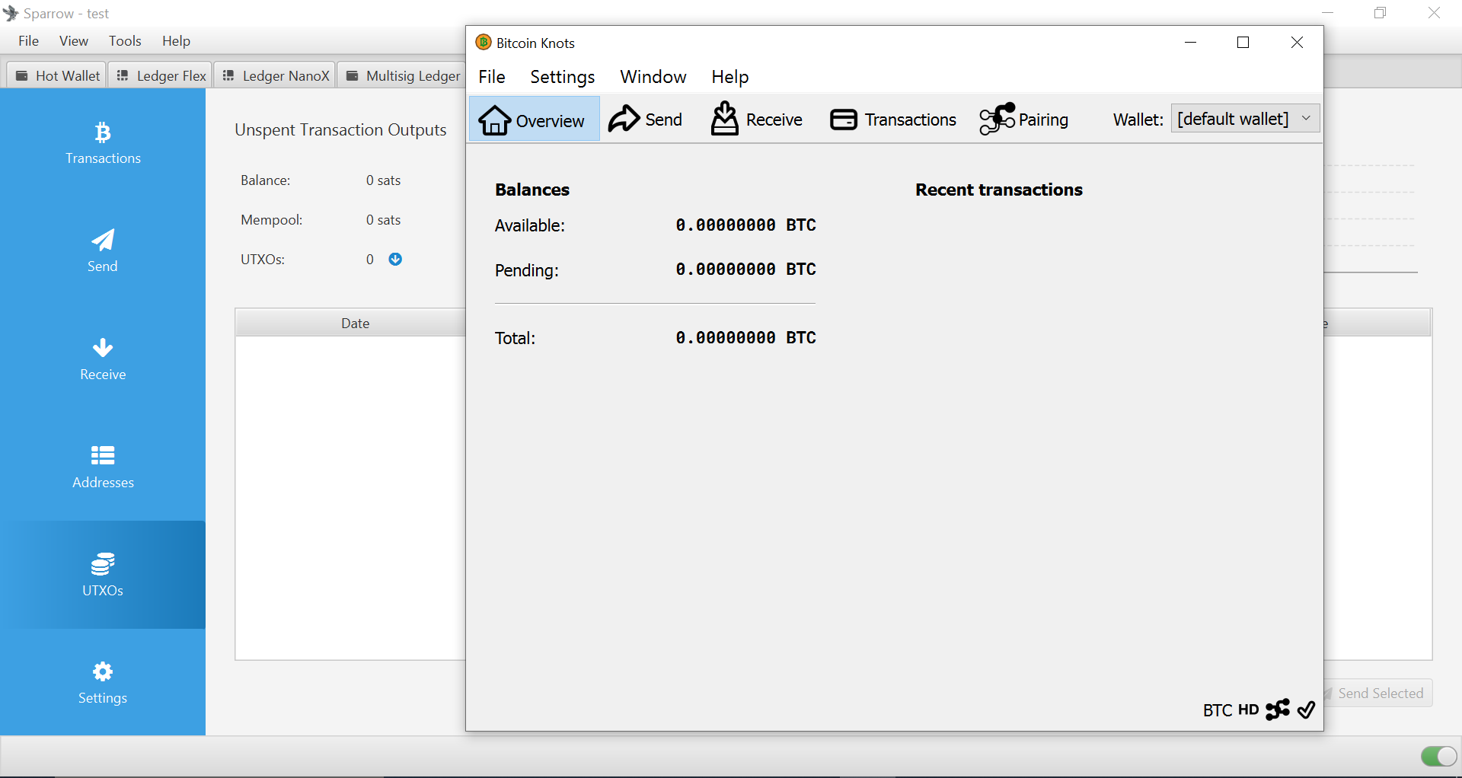Switch to Ledger Flex tab
The height and width of the screenshot is (778, 1462).
[161, 75]
